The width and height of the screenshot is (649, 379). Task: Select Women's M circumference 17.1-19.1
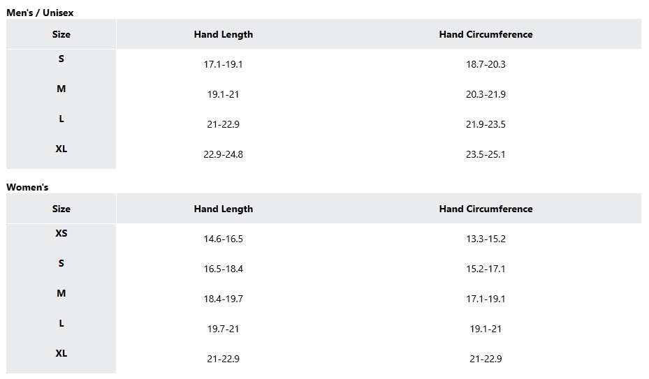[486, 299]
